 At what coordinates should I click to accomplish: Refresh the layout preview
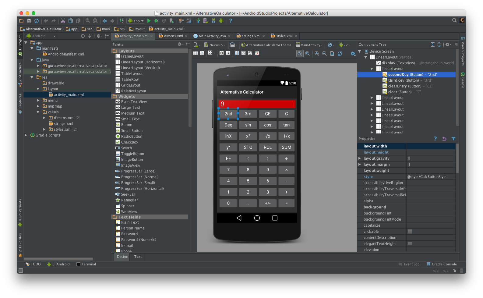coord(340,53)
